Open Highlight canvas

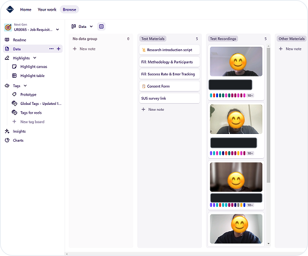[x=34, y=66]
